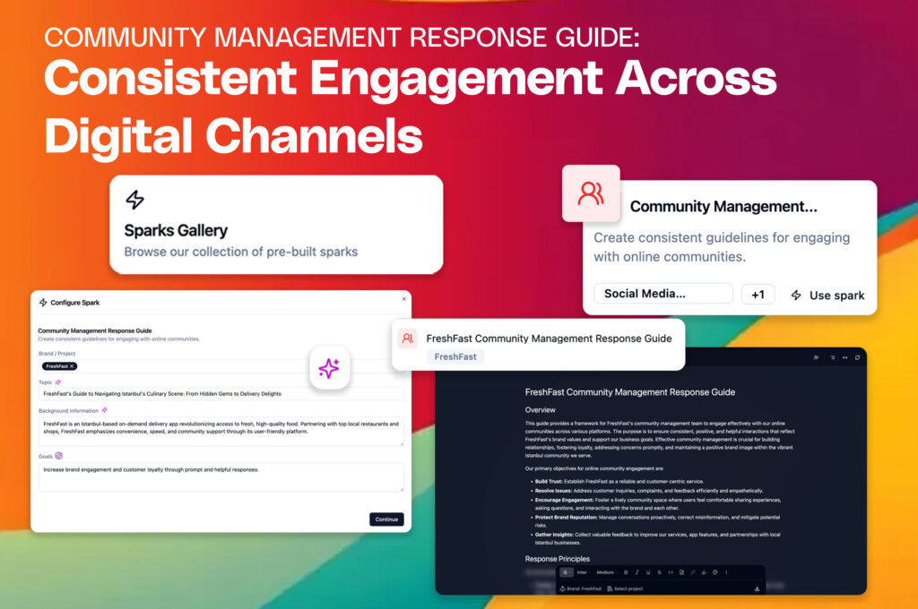Toggle underline in the editor toolbar
Viewport: 918px width, 609px height.
648,572
